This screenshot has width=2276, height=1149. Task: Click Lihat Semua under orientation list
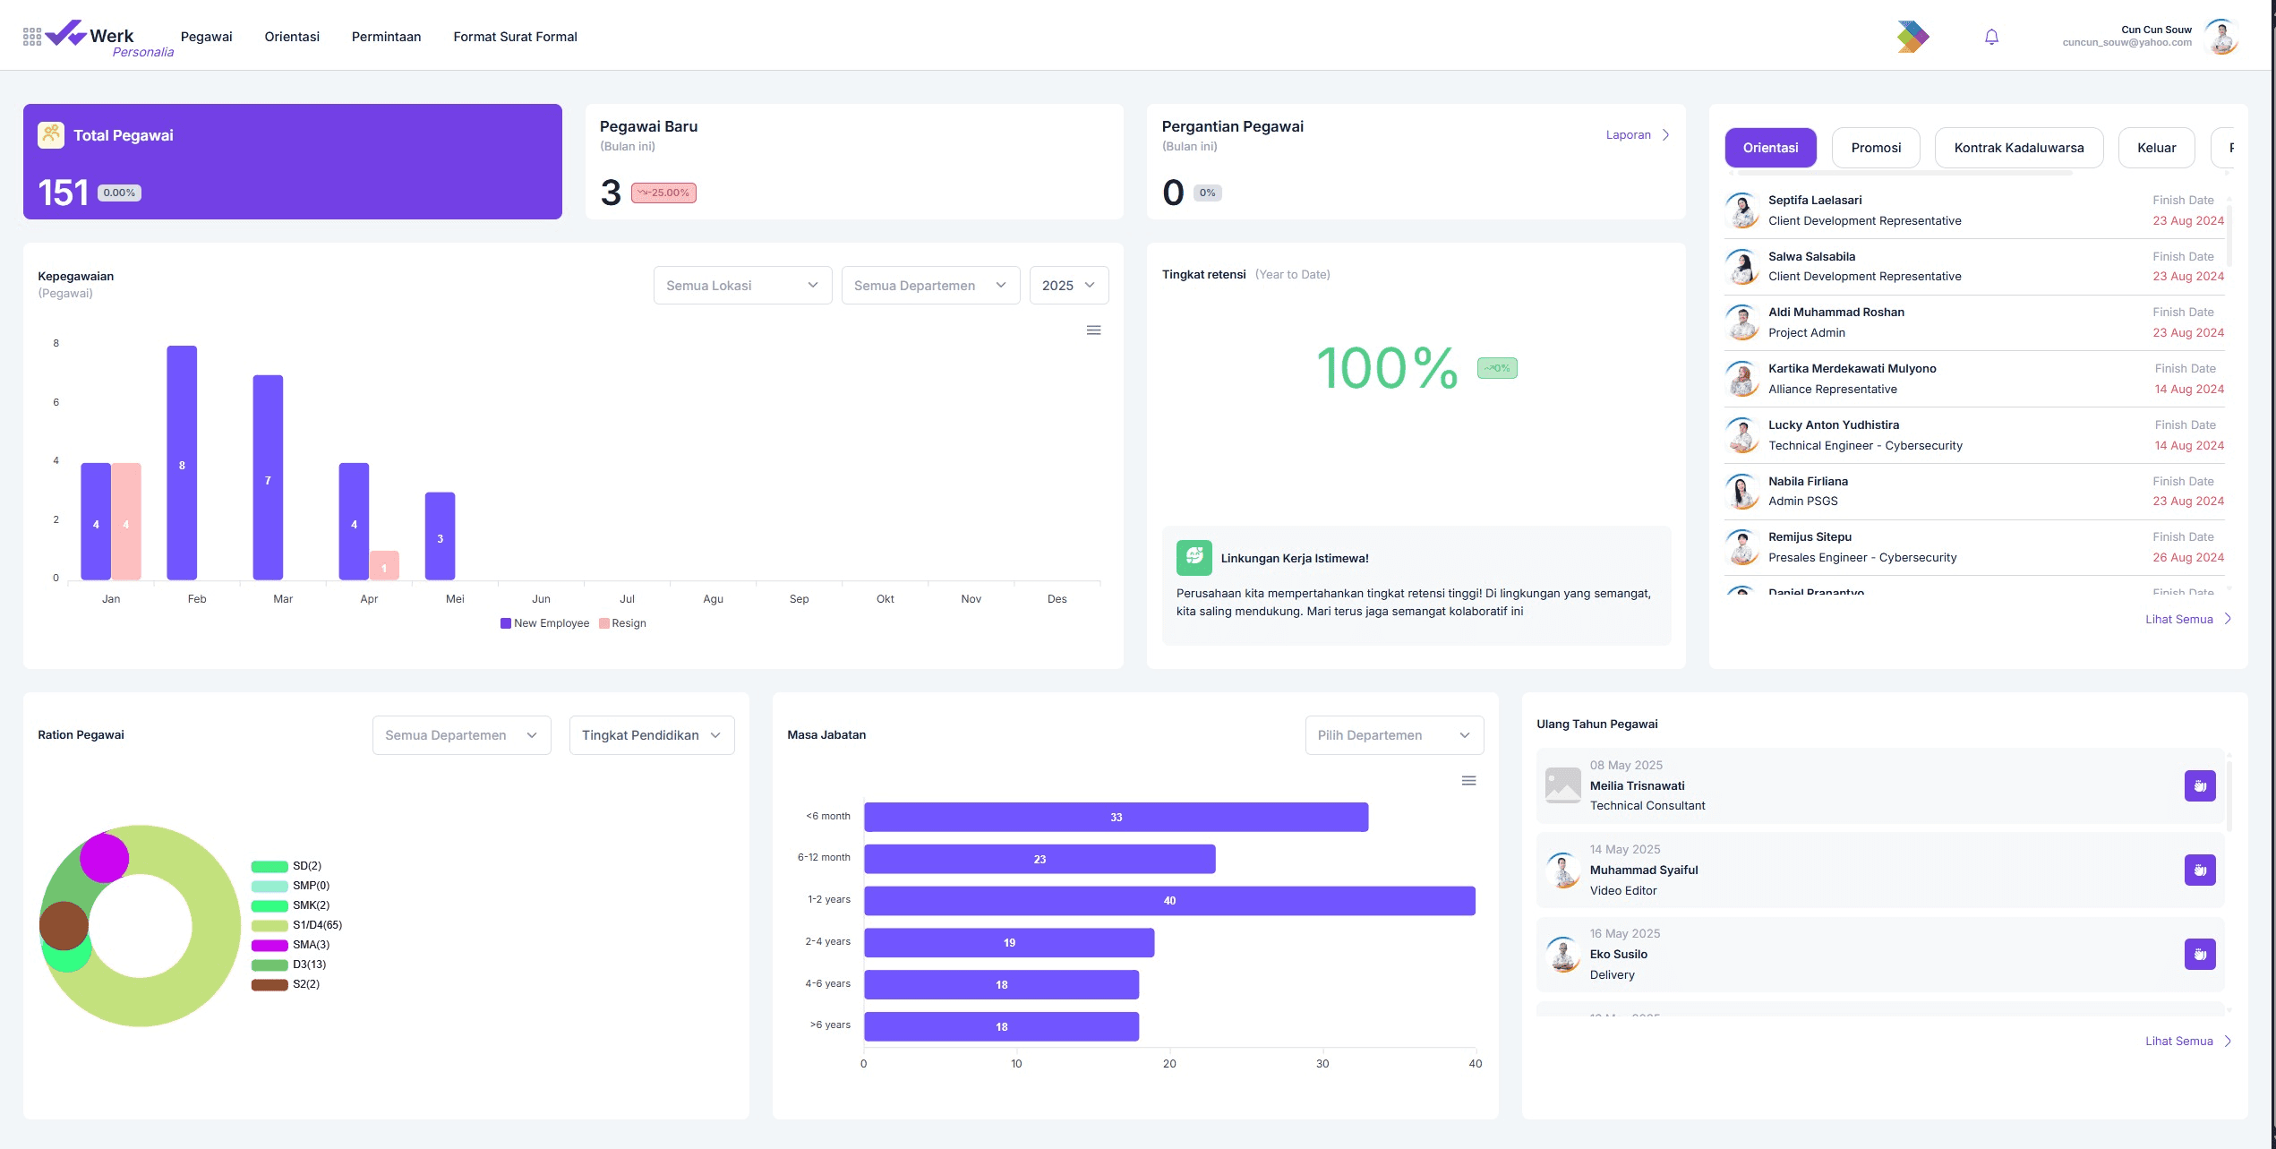click(x=2187, y=619)
